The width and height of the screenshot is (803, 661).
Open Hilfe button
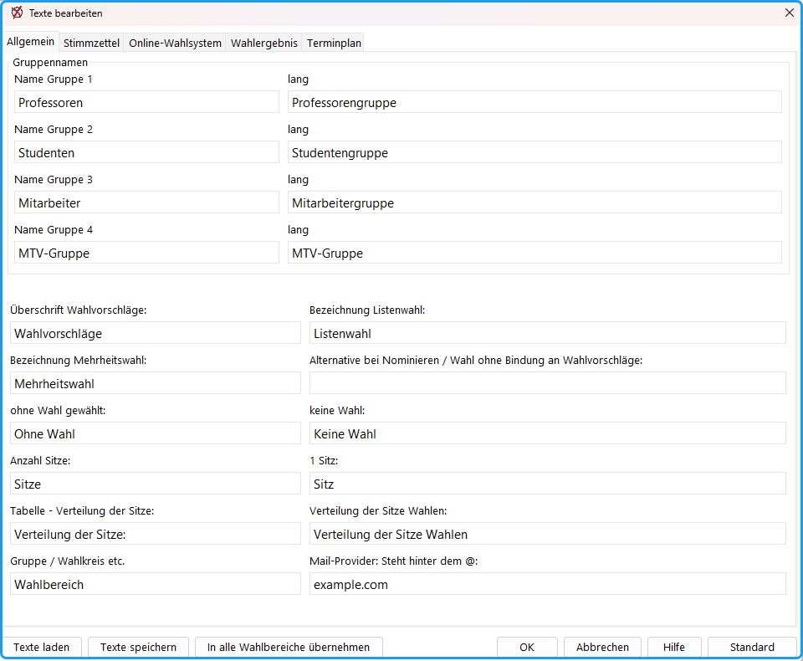[674, 647]
